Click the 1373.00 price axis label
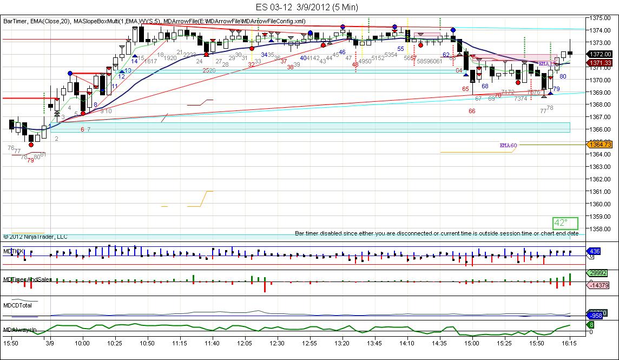Screen dimensions: 619x360 pyautogui.click(x=601, y=43)
